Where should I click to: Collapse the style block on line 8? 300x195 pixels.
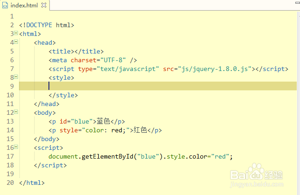(16, 77)
